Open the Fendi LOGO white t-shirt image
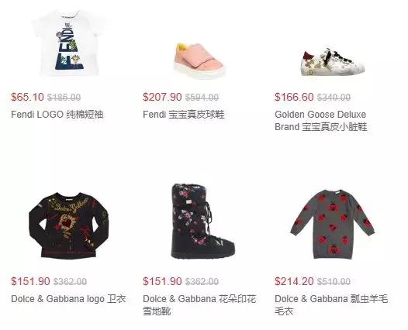The image size is (408, 330). (x=69, y=43)
